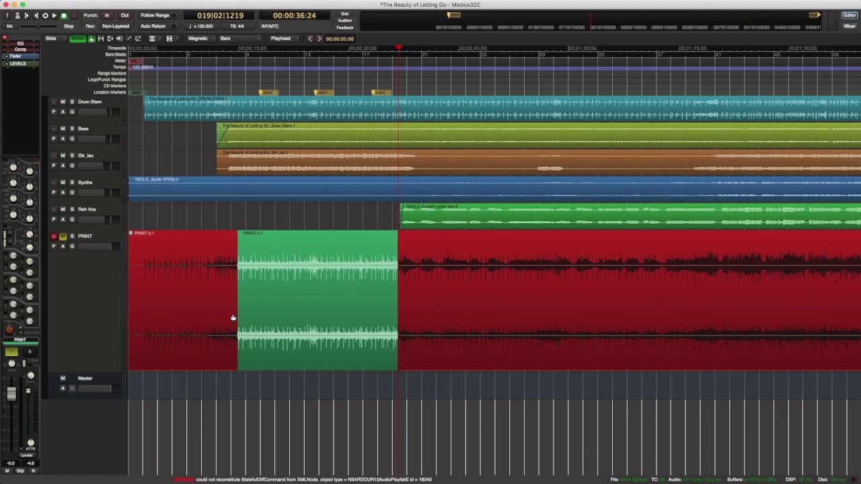Click the timecode secondary clock display
The width and height of the screenshot is (861, 484).
294,15
